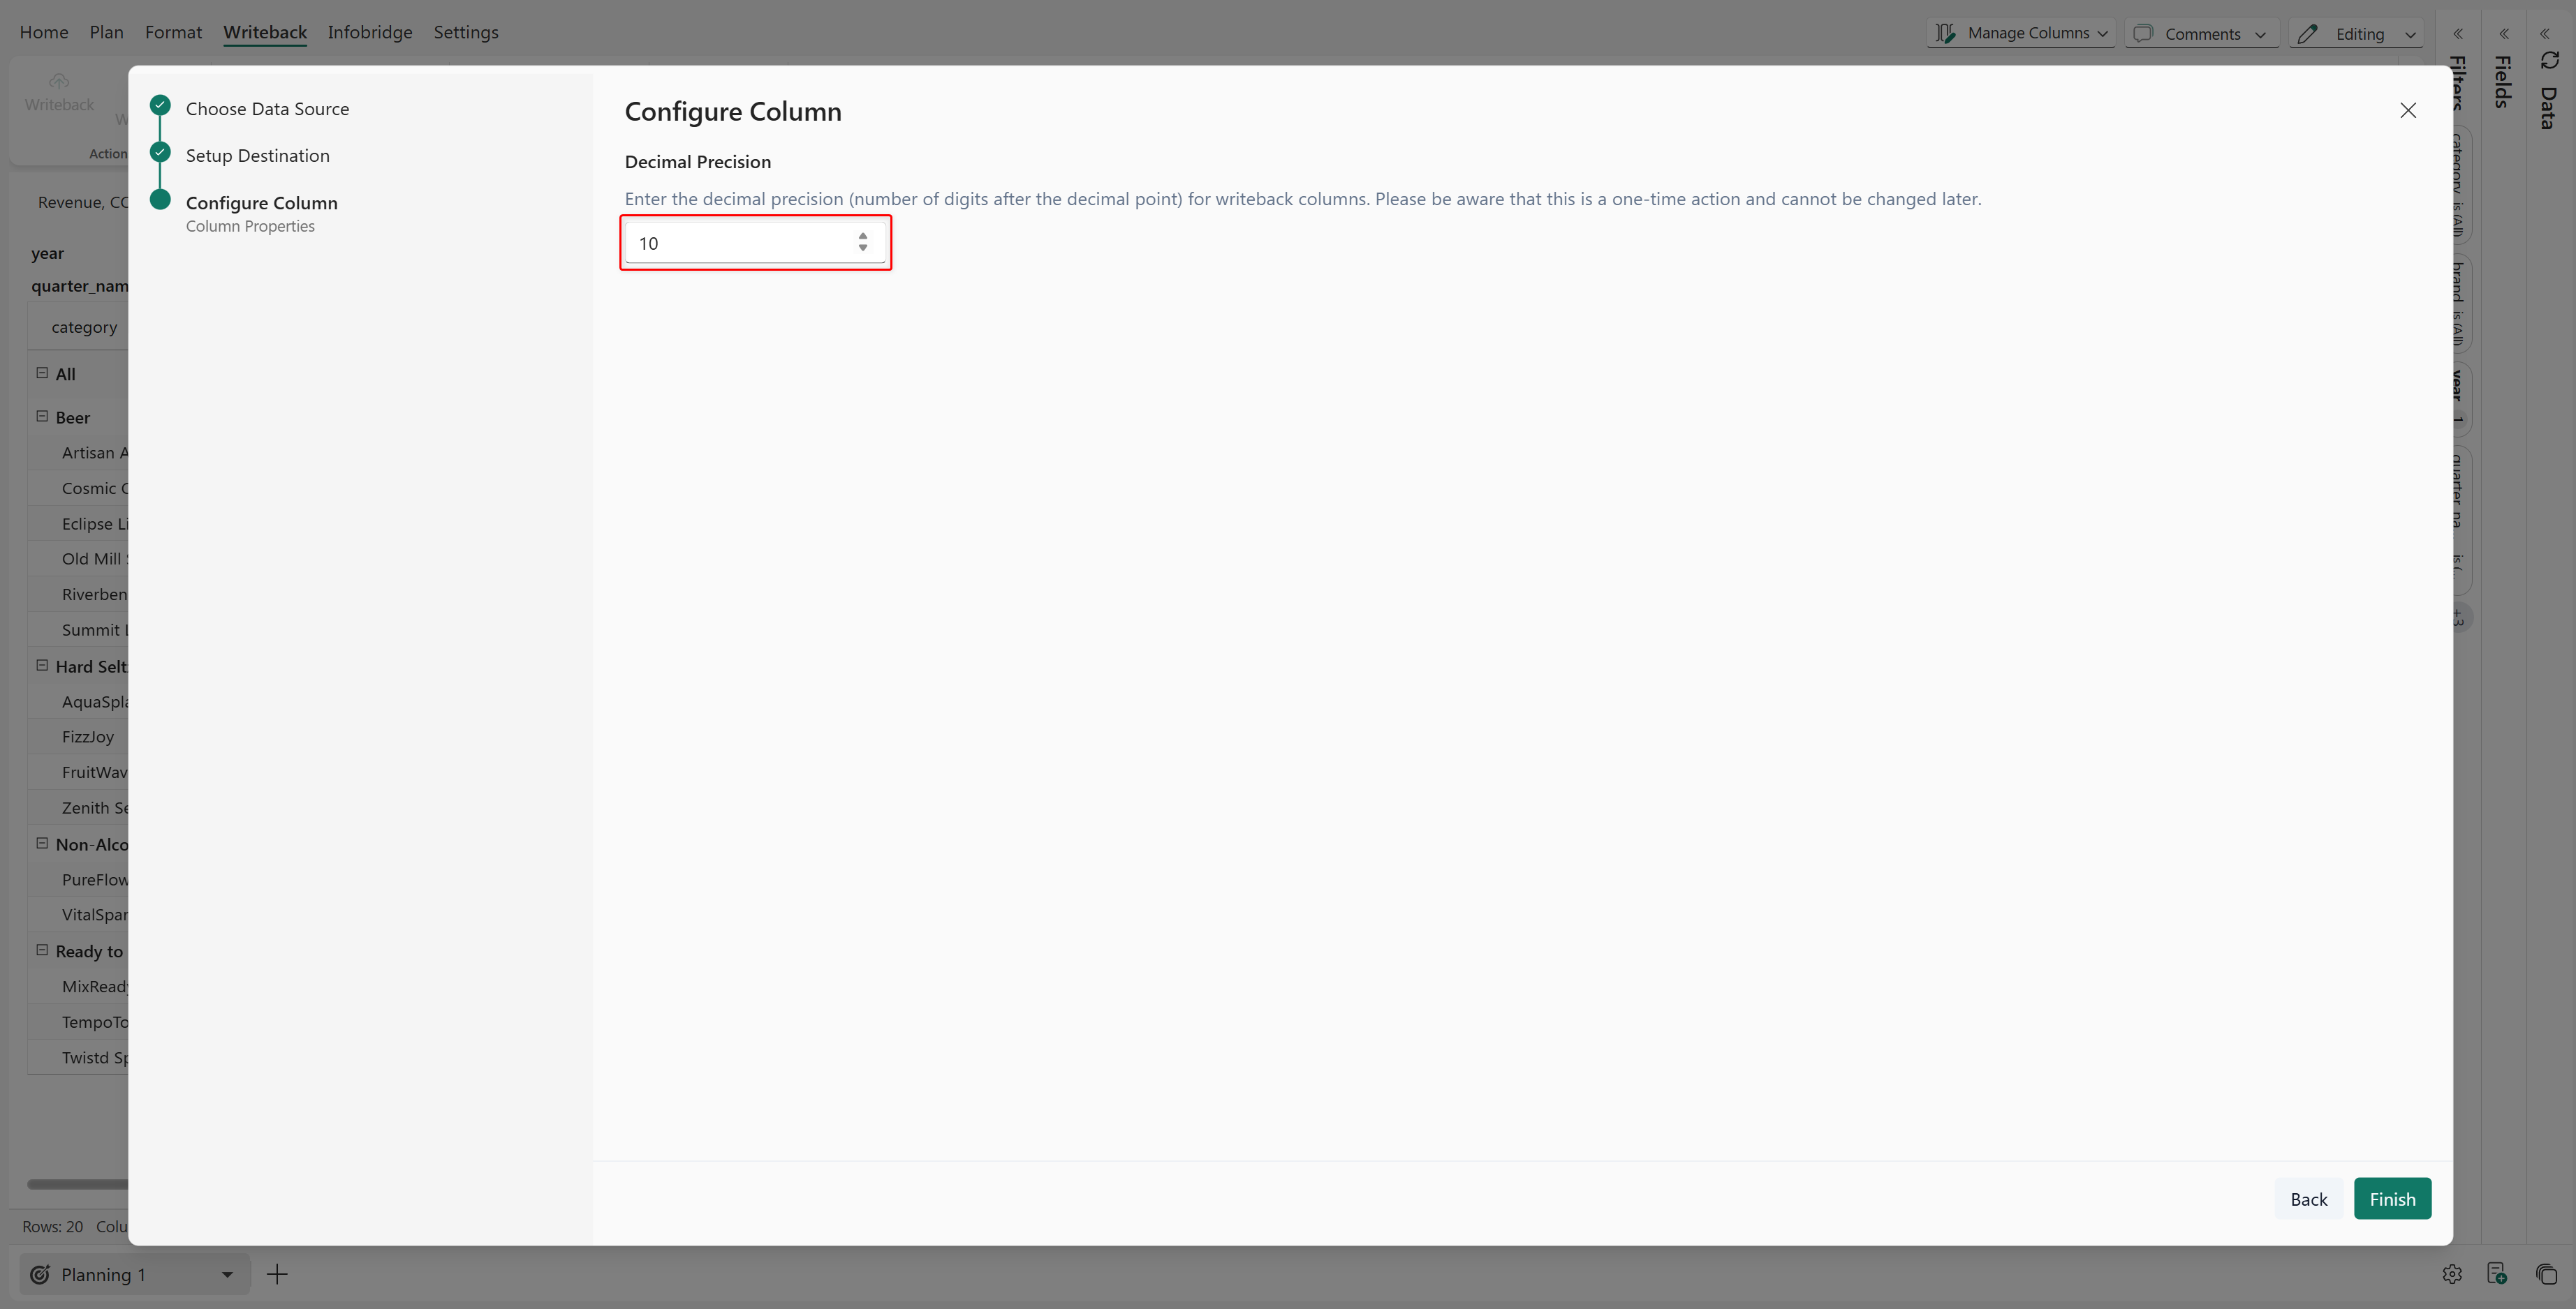The height and width of the screenshot is (1309, 2576).
Task: Collapse the Beer category row
Action: tap(42, 417)
